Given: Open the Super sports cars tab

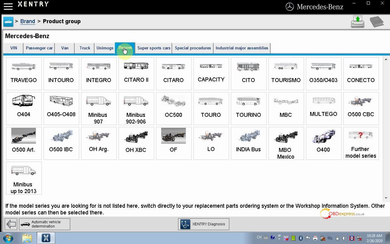Looking at the screenshot, I should pos(154,48).
